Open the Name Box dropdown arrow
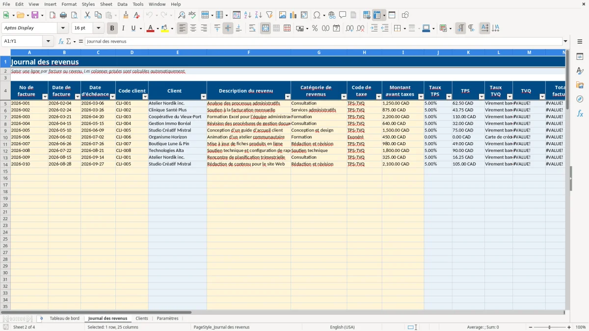The image size is (589, 331). (x=48, y=42)
